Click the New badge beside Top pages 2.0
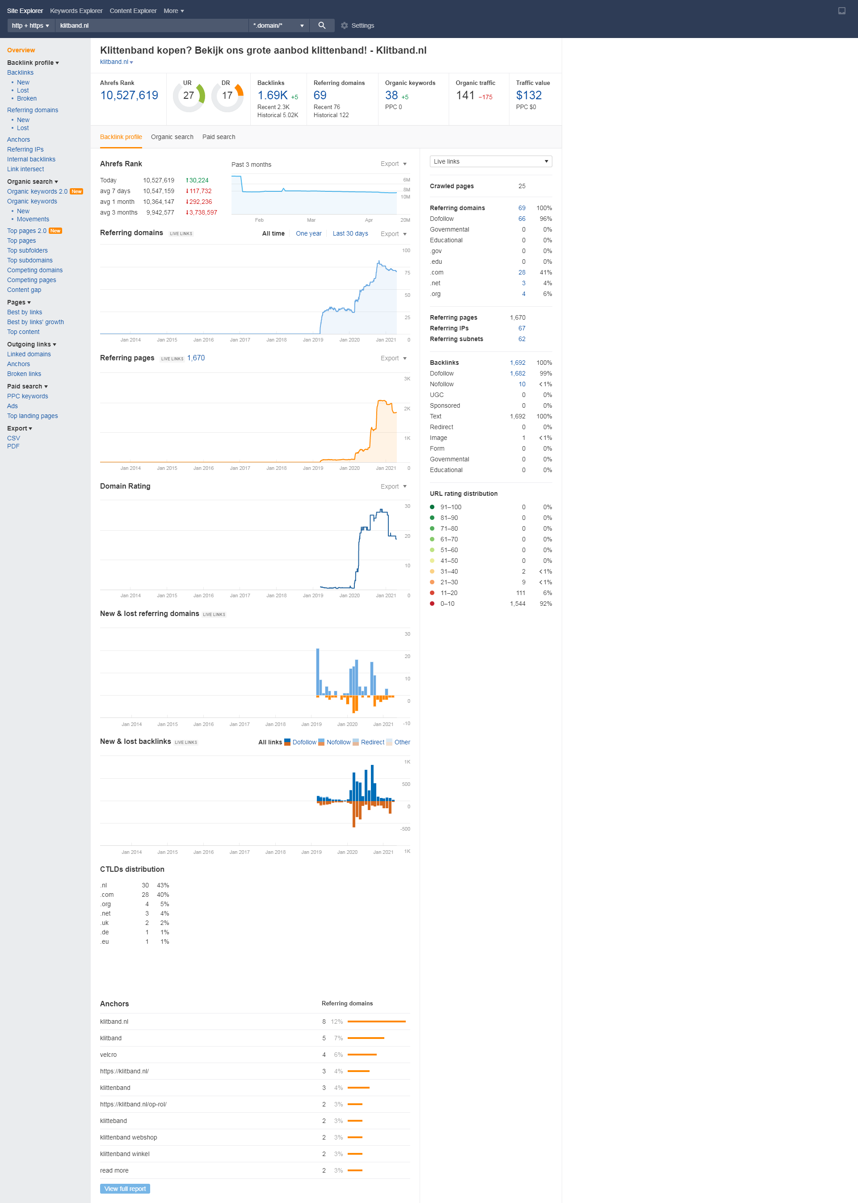Viewport: 858px width, 1203px height. 55,231
